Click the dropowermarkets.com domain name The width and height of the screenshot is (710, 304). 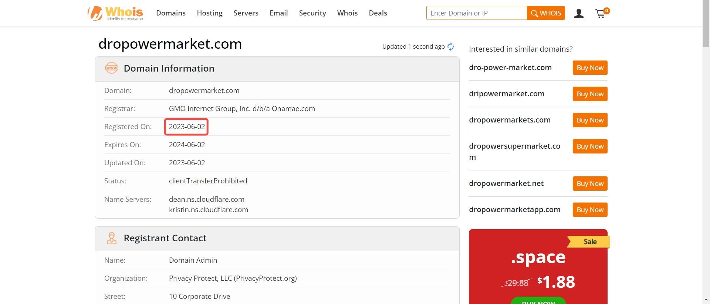pyautogui.click(x=510, y=120)
